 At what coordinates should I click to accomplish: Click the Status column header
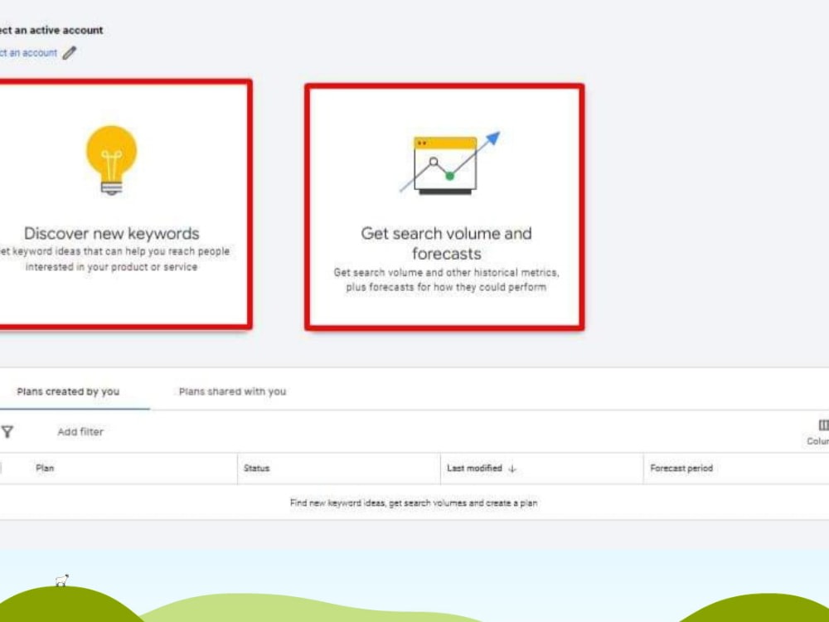tap(256, 469)
